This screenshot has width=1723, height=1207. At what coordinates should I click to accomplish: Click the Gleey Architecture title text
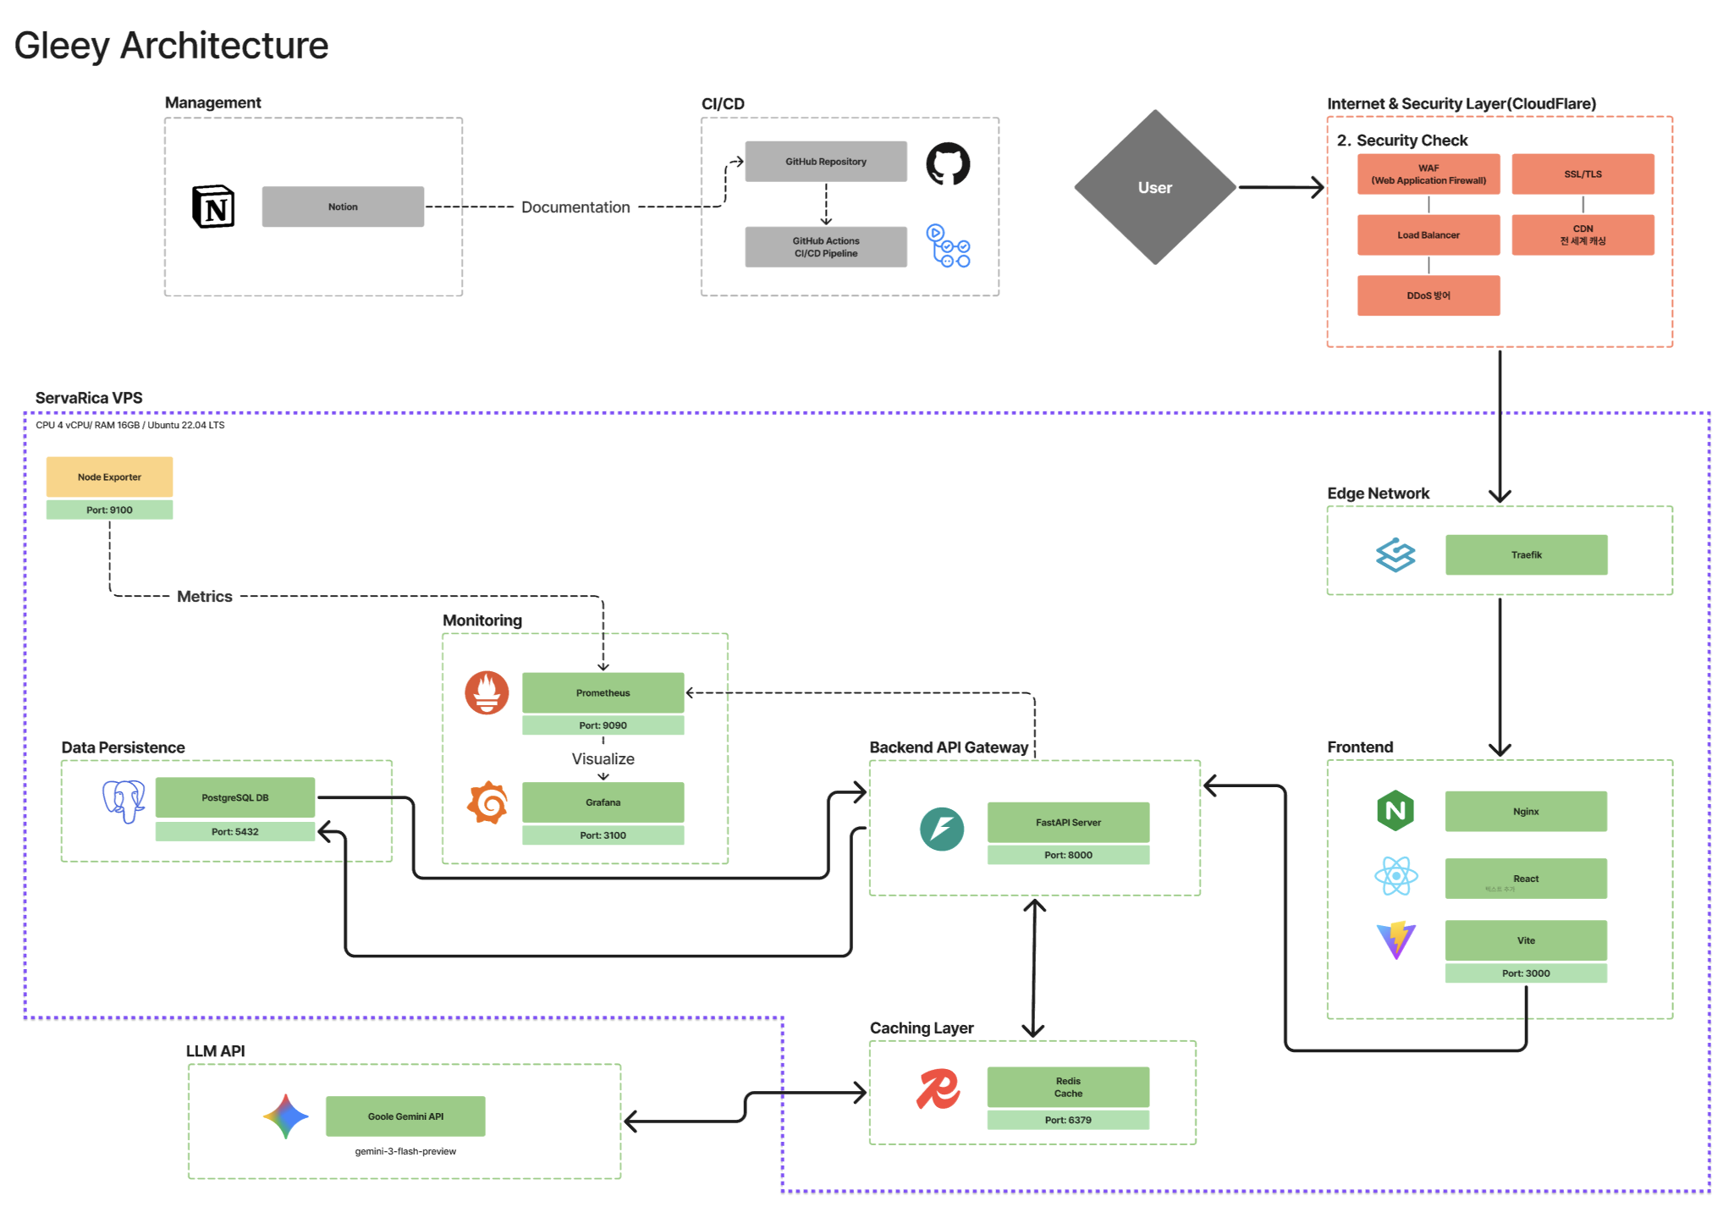[171, 46]
